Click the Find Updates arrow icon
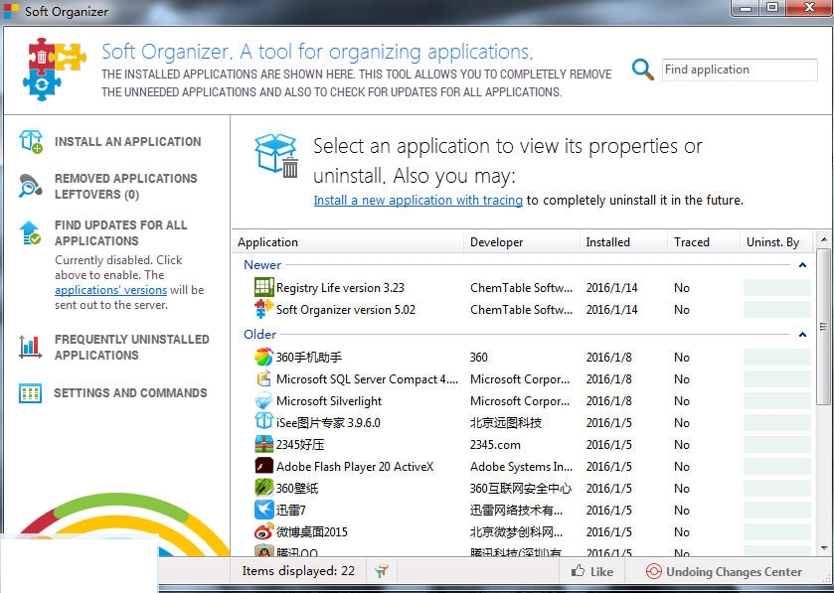 (30, 232)
